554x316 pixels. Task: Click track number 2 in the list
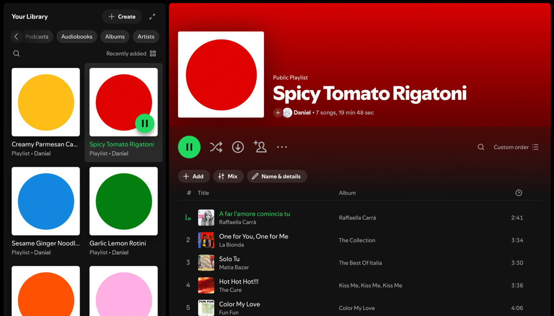188,240
